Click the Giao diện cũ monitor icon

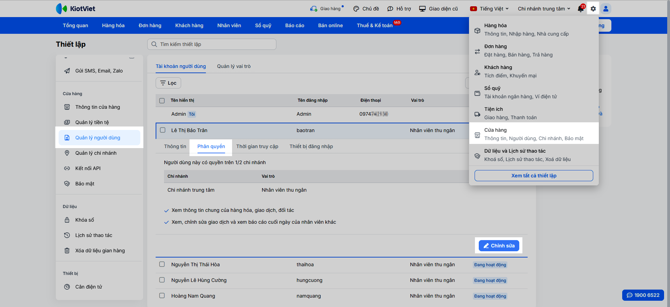[x=423, y=9]
